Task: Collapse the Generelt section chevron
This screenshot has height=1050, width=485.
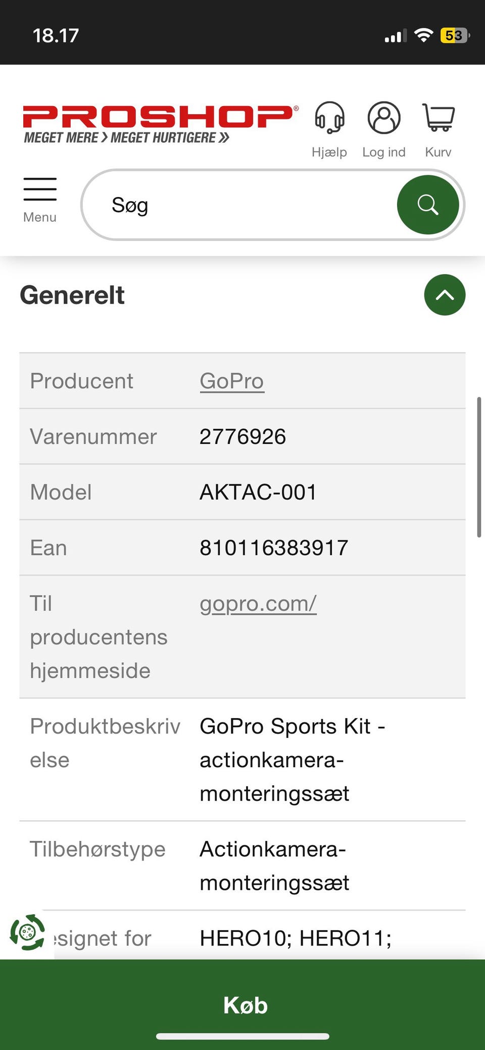Action: tap(445, 295)
